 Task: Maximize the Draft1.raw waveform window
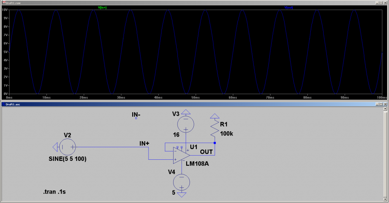pos(381,2)
